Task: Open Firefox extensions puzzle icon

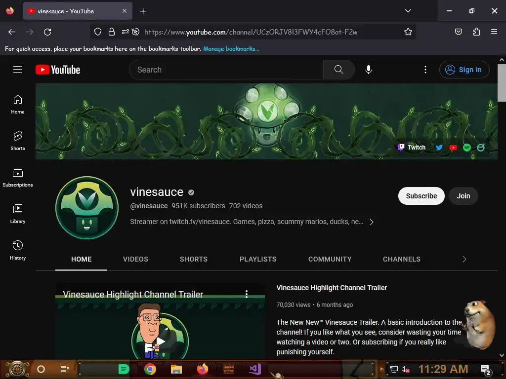Action: click(x=476, y=32)
